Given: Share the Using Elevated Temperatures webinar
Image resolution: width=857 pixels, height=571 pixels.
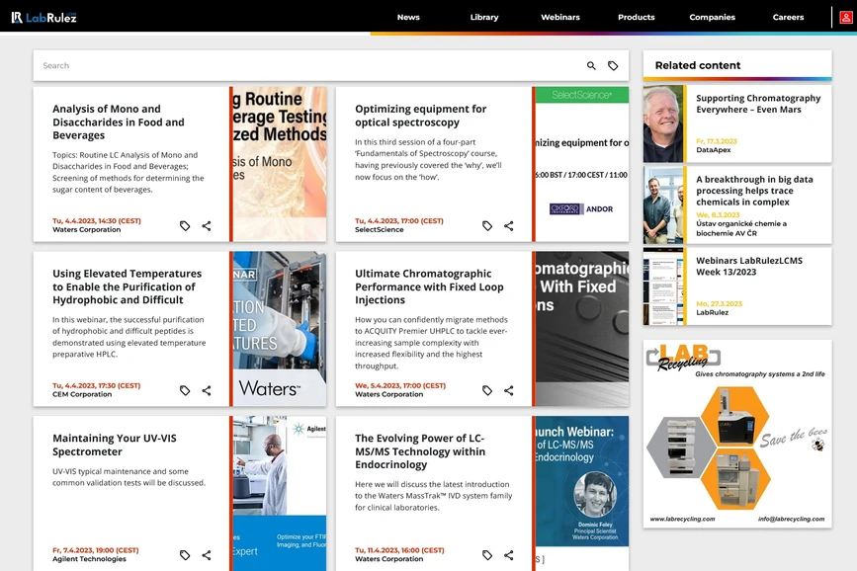Looking at the screenshot, I should click(x=206, y=390).
